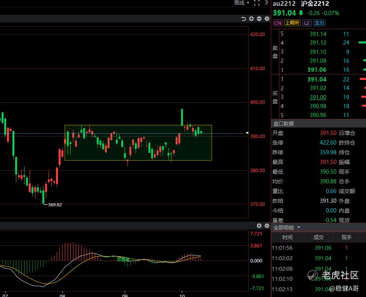
Task: Click the 09 month marker on time axis
Action: click(125, 295)
